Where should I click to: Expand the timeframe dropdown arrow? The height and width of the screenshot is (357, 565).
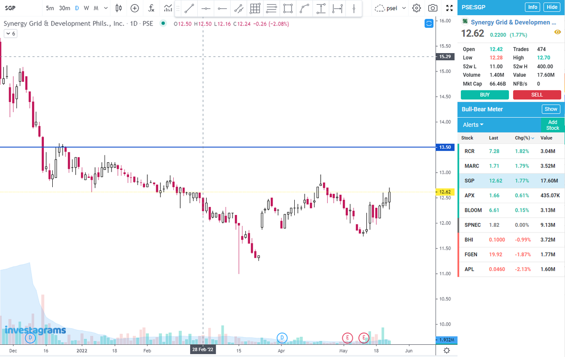click(x=105, y=8)
